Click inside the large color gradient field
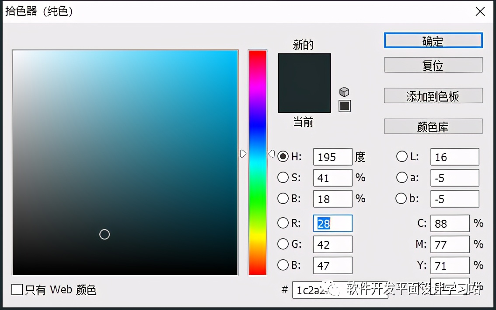The width and height of the screenshot is (496, 310). pos(125,162)
